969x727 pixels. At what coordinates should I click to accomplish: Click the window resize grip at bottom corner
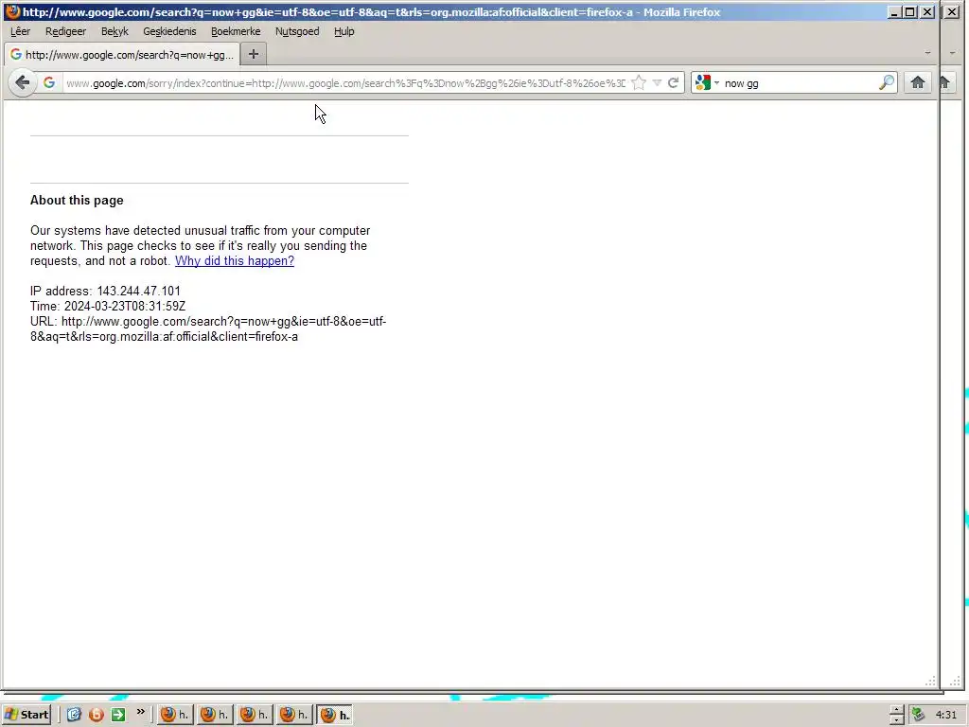(930, 682)
